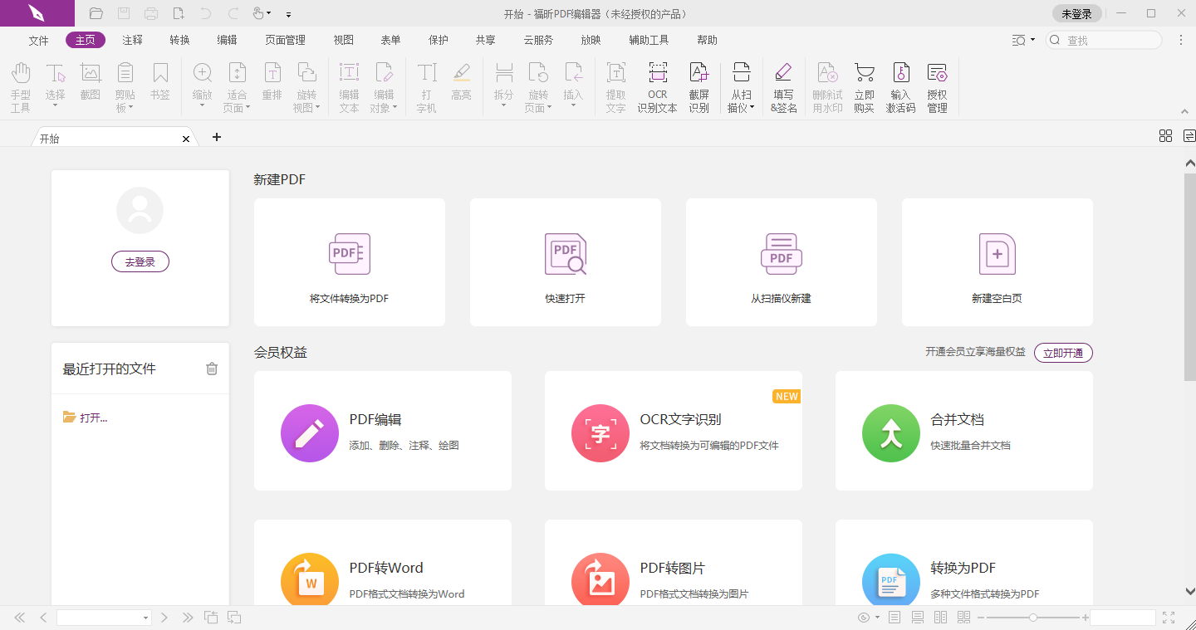Viewport: 1196px width, 630px height.
Task: Start 填写&签名 fill and sign
Action: tap(783, 83)
